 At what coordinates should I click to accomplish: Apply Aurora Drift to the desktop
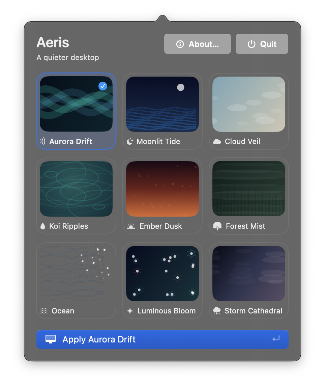coord(162,339)
